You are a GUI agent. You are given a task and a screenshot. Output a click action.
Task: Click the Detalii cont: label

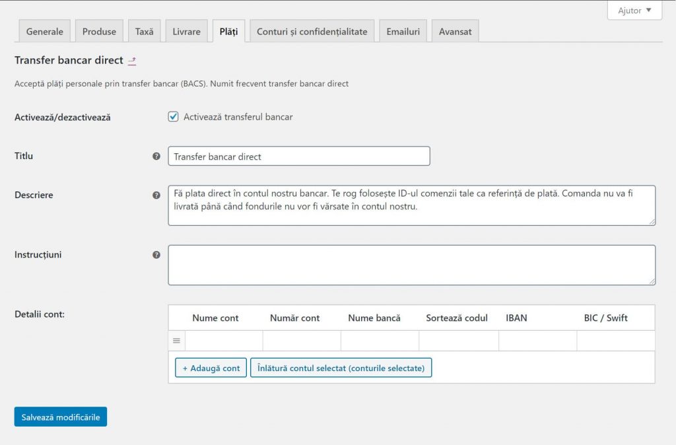point(40,314)
